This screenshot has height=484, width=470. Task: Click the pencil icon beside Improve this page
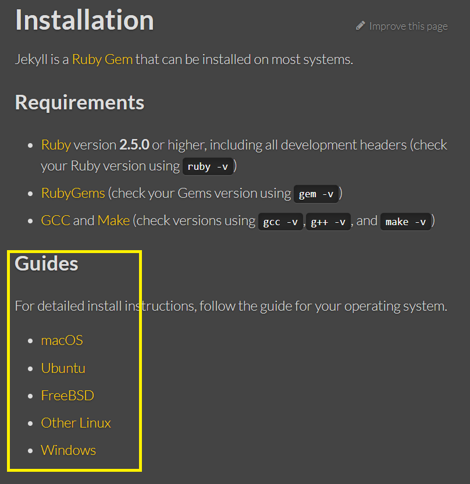(x=360, y=26)
